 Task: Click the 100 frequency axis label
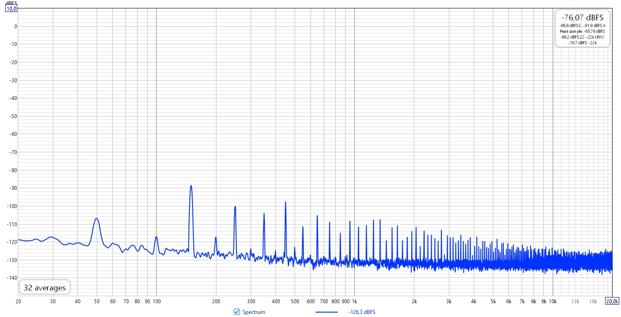click(156, 302)
